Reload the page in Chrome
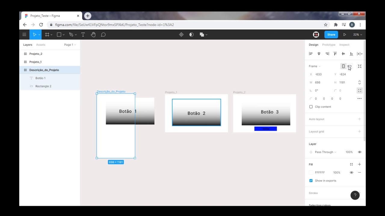This screenshot has height=216, width=385. [x=41, y=25]
